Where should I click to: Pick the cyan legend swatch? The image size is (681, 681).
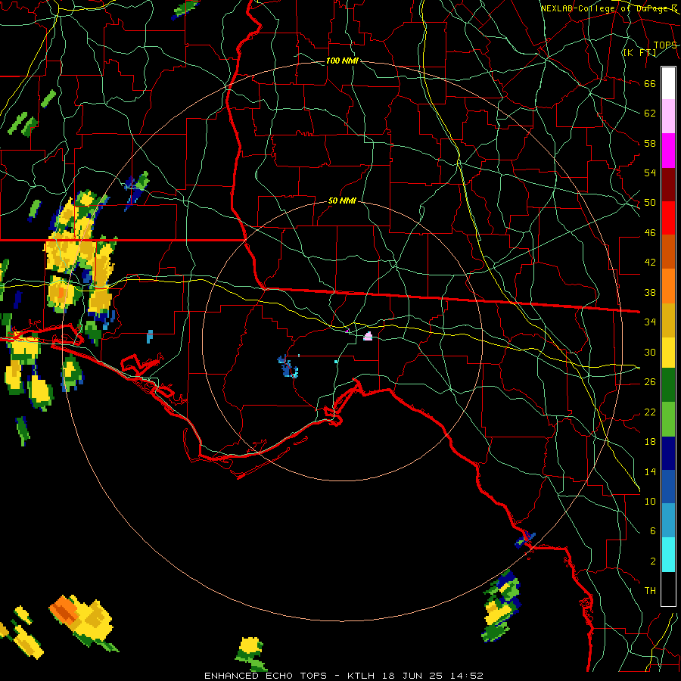pyautogui.click(x=668, y=555)
